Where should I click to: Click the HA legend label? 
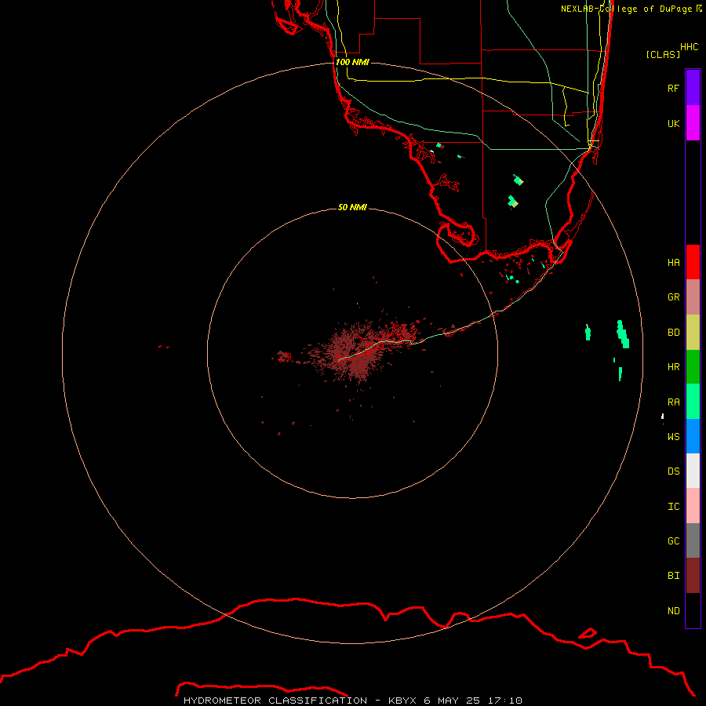click(x=673, y=262)
